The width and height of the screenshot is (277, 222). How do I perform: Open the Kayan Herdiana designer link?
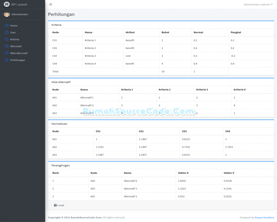pyautogui.click(x=264, y=217)
